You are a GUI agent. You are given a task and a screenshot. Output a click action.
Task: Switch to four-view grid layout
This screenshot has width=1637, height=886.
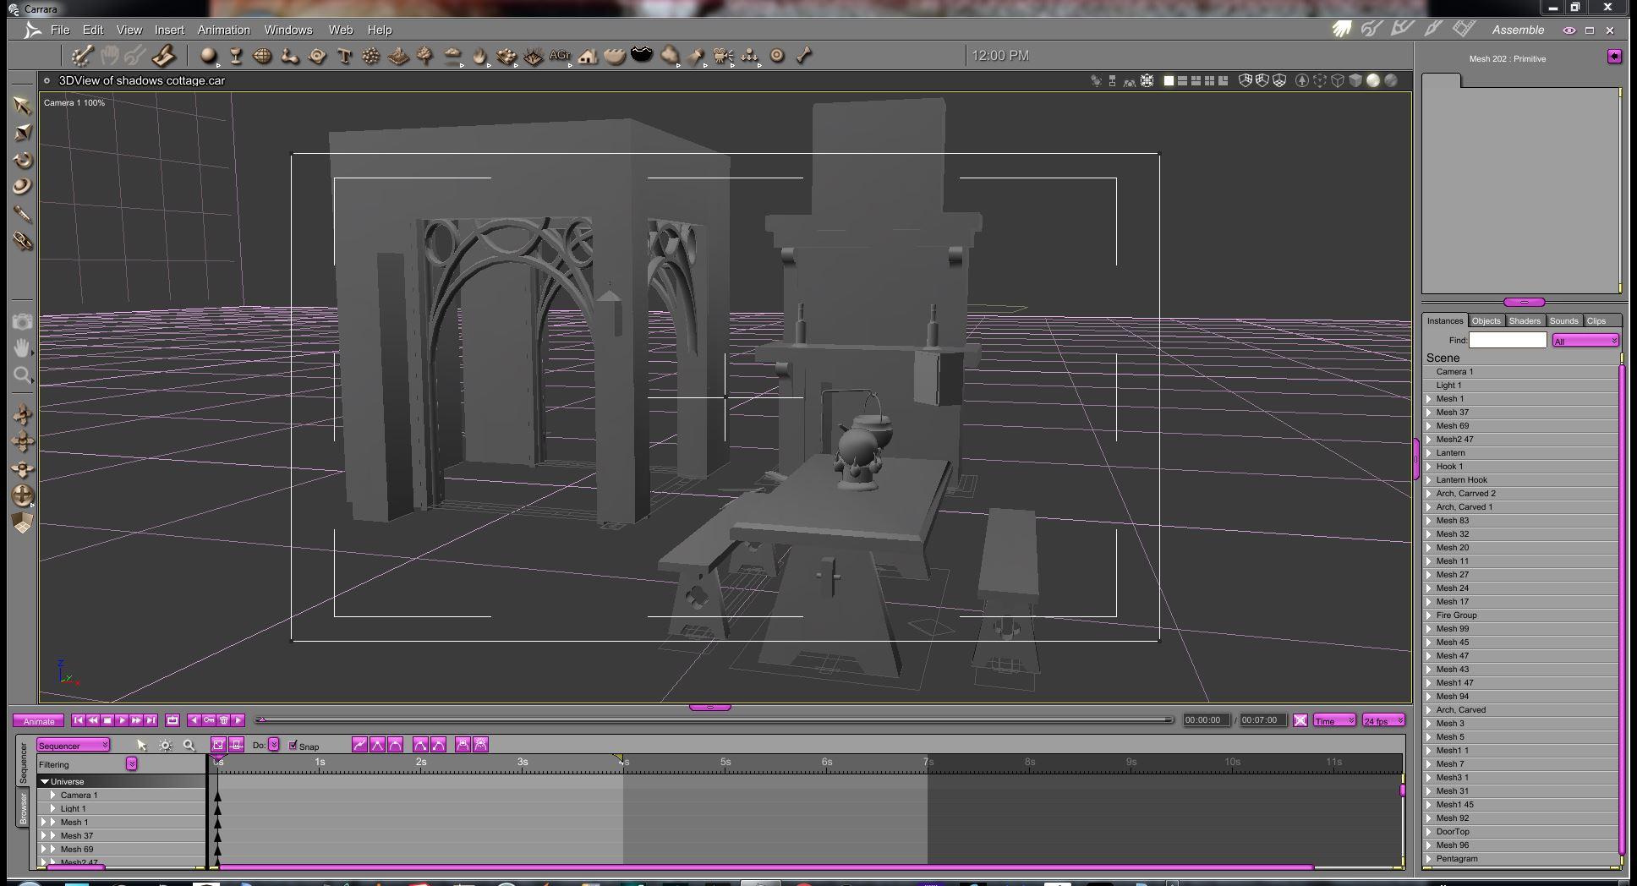pos(1209,80)
